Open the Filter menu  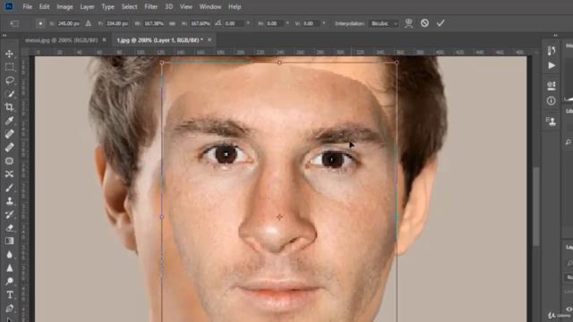point(151,6)
